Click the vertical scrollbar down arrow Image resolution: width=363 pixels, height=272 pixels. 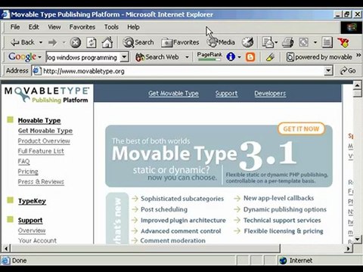click(357, 239)
